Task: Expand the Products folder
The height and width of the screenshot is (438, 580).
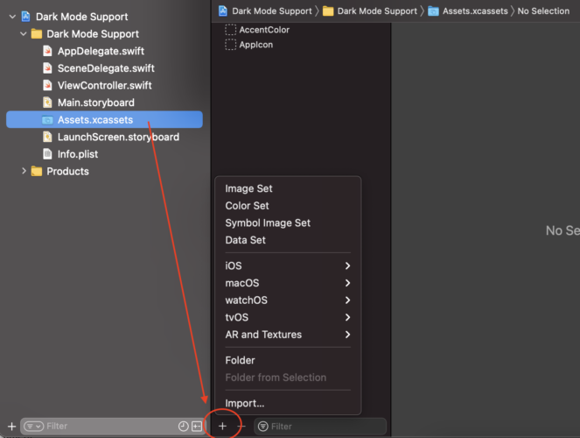Action: [24, 171]
